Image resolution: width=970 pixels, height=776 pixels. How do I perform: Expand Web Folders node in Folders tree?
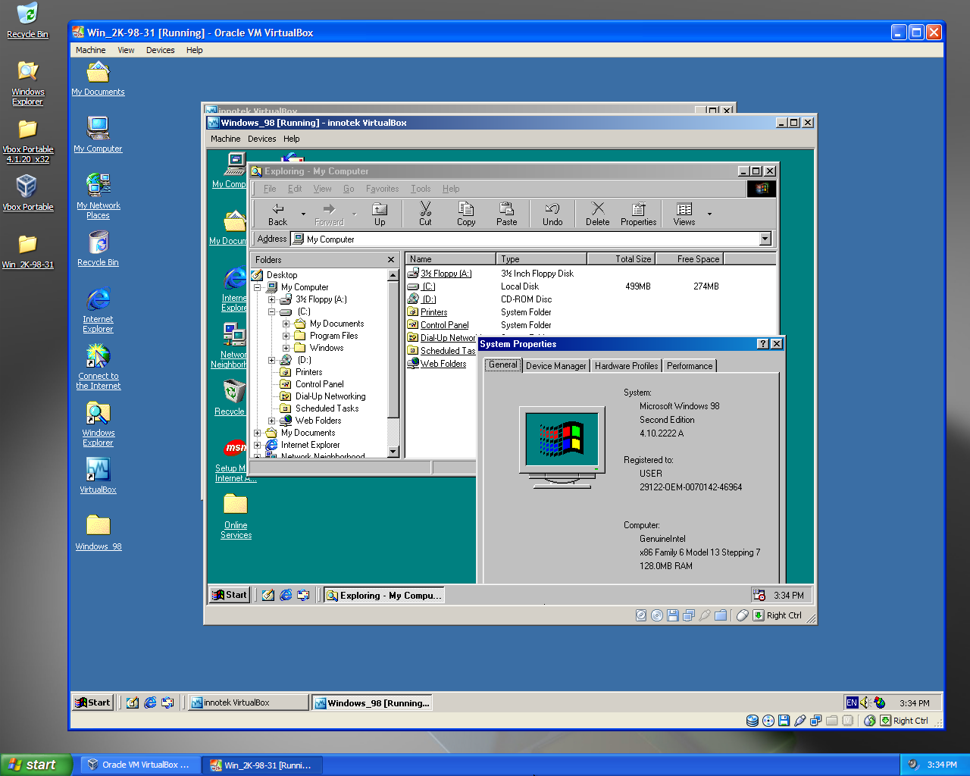click(272, 421)
